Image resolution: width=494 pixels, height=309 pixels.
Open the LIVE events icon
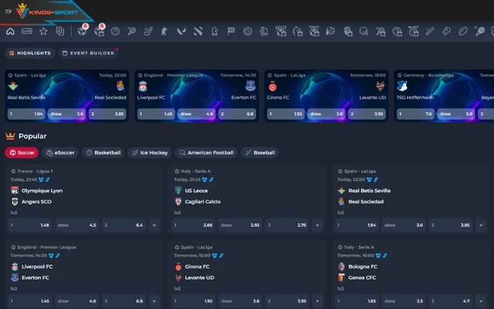[27, 32]
